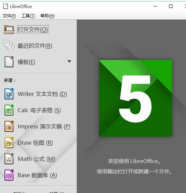Open the 工具(T) menu
The width and height of the screenshot is (186, 193).
pos(28,16)
